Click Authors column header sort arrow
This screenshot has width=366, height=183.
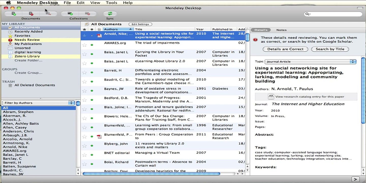130,29
